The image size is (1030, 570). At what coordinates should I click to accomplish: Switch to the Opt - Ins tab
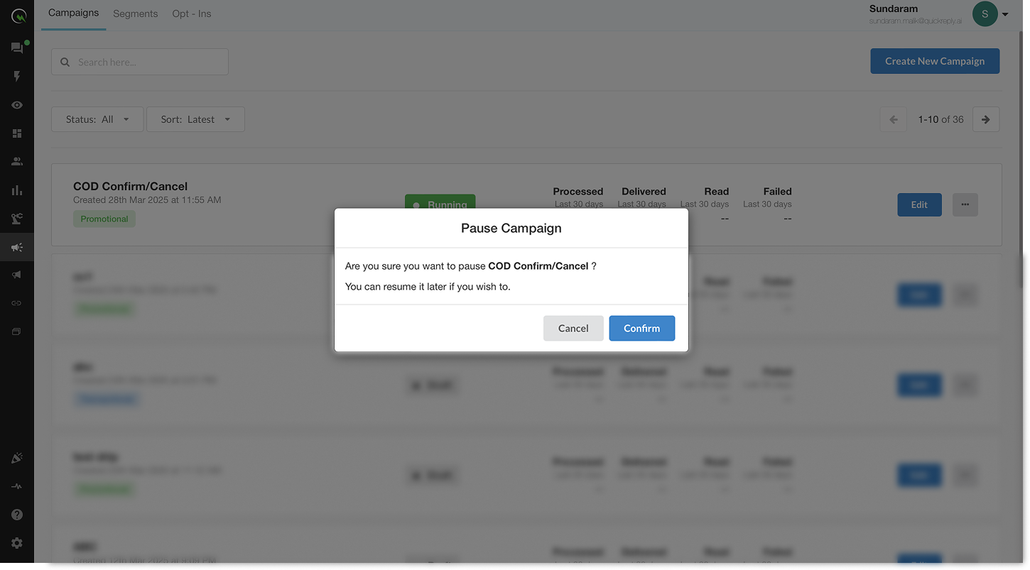(x=191, y=13)
